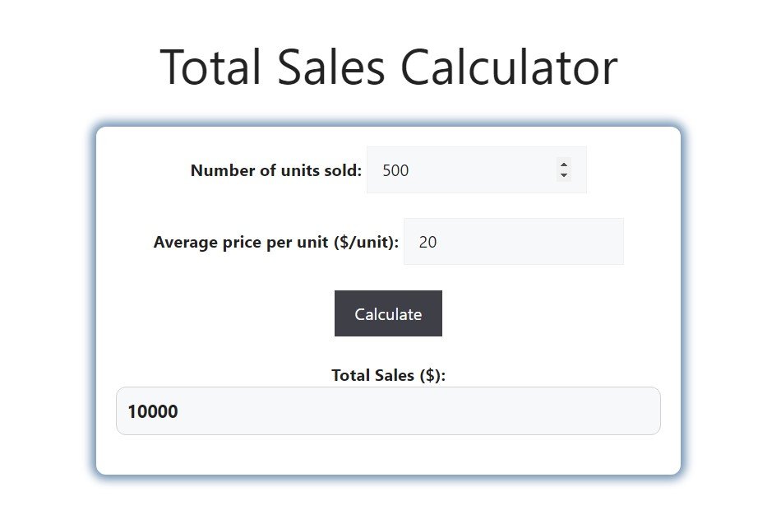781x524 pixels.
Task: Click the Total Sales Calculator title
Action: (x=390, y=67)
